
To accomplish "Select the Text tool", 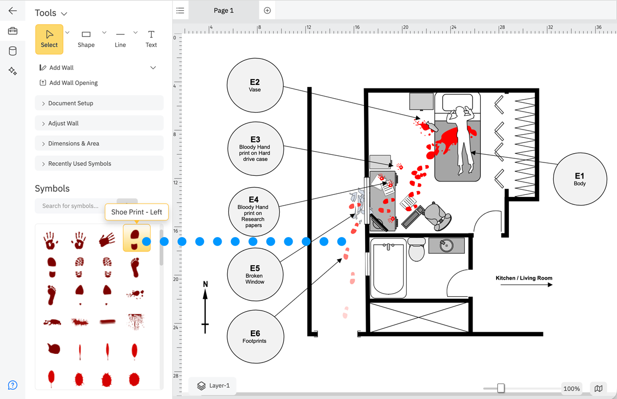I will tap(151, 39).
